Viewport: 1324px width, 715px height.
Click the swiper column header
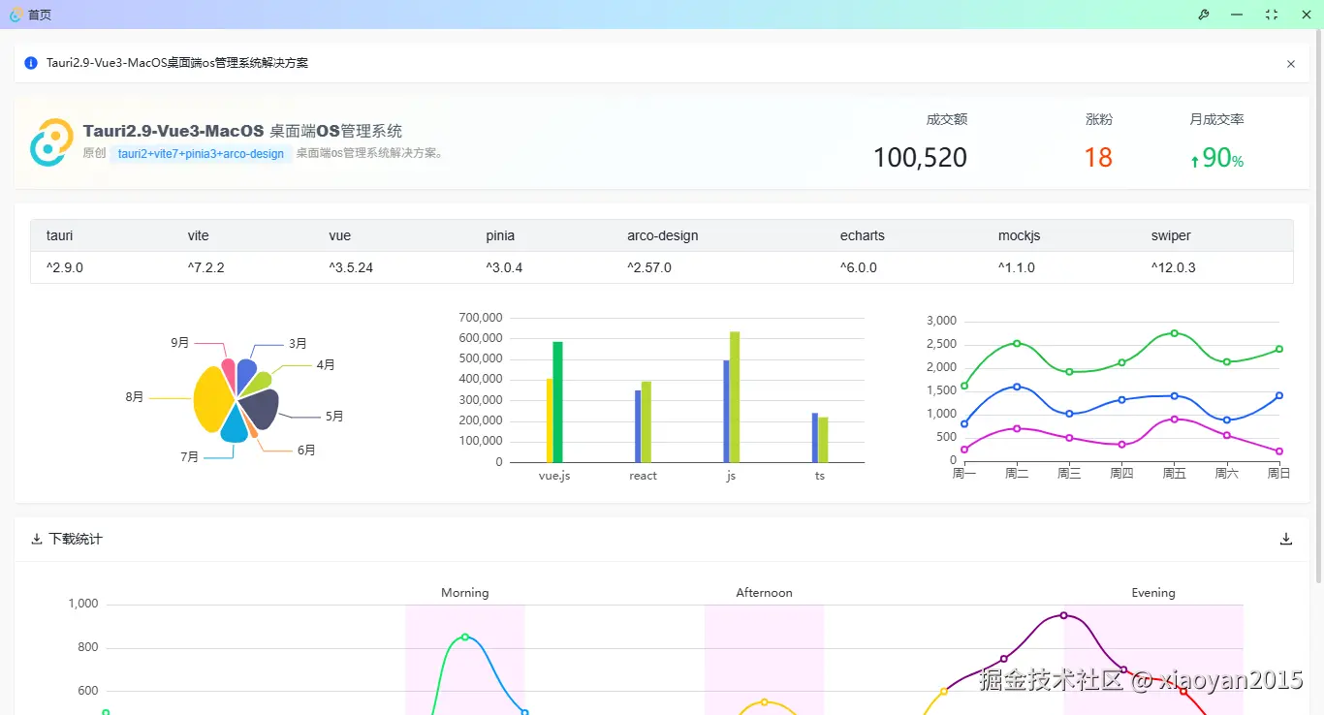tap(1171, 235)
